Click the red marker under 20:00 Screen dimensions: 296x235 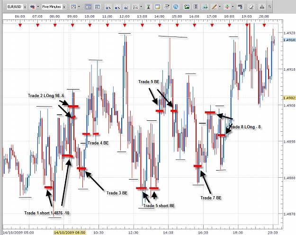click(x=264, y=25)
